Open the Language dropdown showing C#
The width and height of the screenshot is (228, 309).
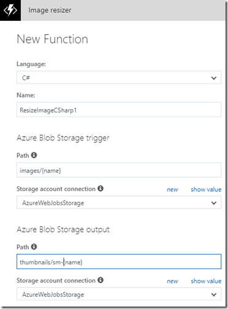pos(119,77)
